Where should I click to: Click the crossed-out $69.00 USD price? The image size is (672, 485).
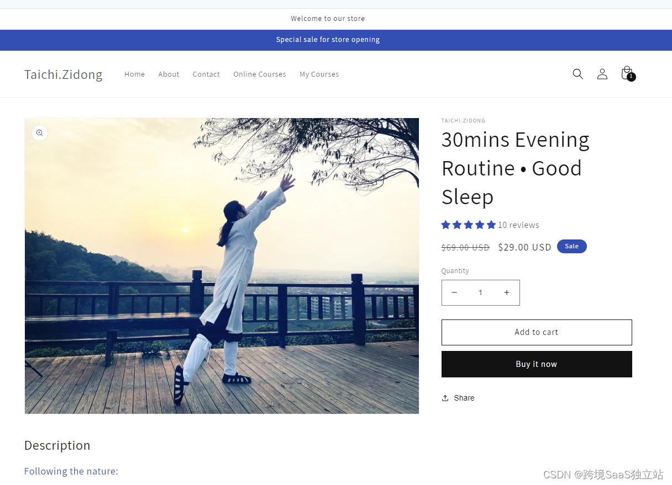click(x=465, y=248)
